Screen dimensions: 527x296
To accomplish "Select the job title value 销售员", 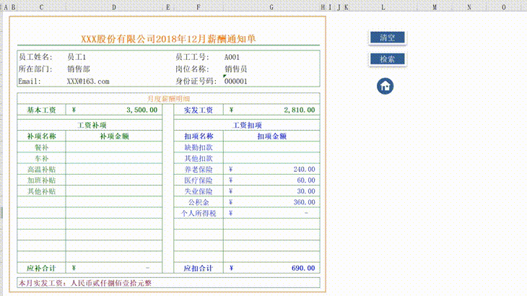I will tap(236, 69).
